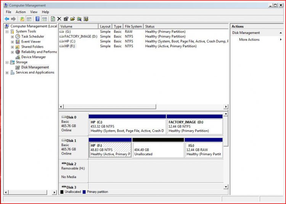Click the Refresh toolbar icon

click(x=53, y=19)
